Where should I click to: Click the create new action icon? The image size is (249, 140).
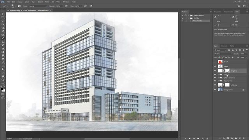(x=203, y=138)
